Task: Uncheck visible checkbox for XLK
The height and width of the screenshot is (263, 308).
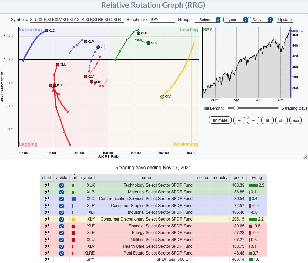Action: [62, 186]
